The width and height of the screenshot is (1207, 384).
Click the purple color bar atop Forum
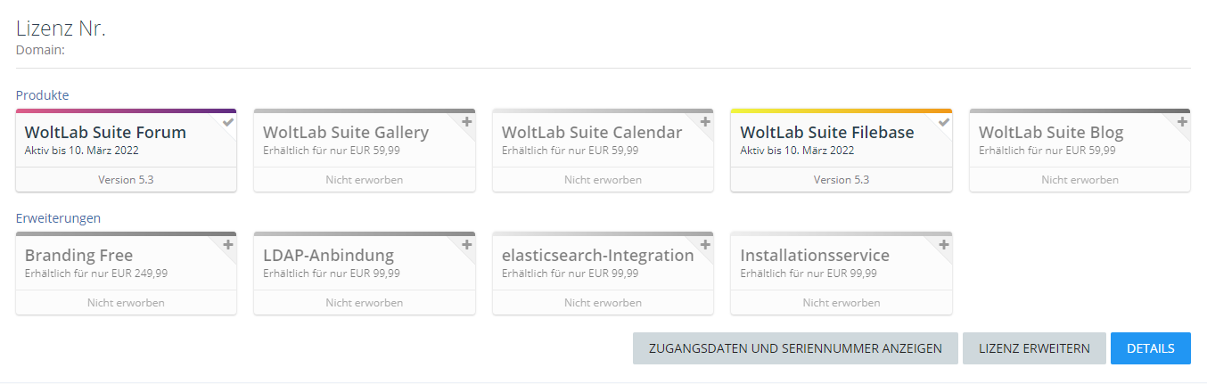pos(126,111)
